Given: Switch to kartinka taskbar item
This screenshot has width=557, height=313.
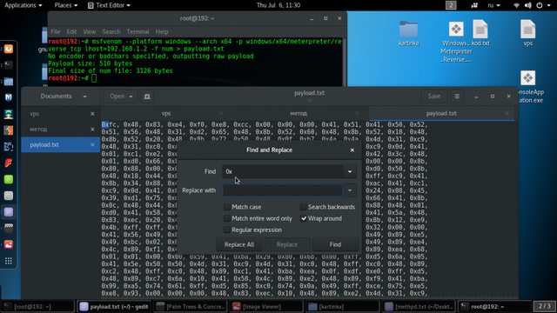Looking at the screenshot, I should point(342,307).
